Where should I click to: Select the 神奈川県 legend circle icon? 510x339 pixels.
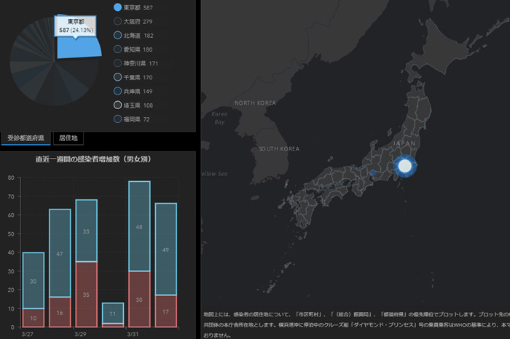point(118,63)
